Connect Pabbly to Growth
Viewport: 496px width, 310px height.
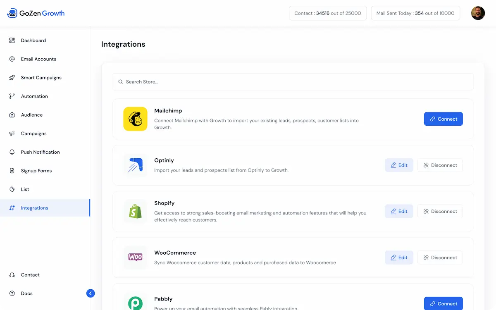[x=443, y=303]
